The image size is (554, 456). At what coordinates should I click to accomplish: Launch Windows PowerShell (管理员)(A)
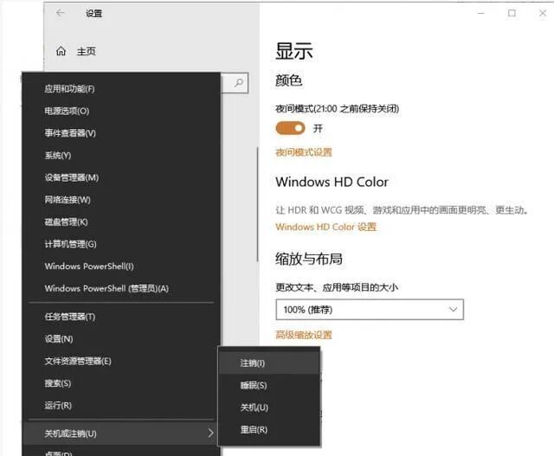click(x=121, y=289)
